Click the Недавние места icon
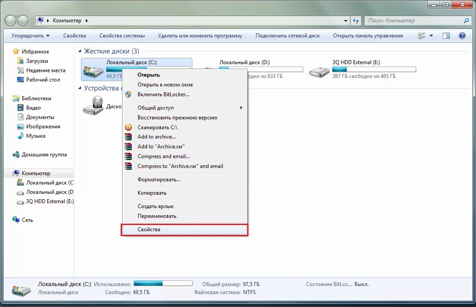This screenshot has height=307, width=476. (20, 70)
